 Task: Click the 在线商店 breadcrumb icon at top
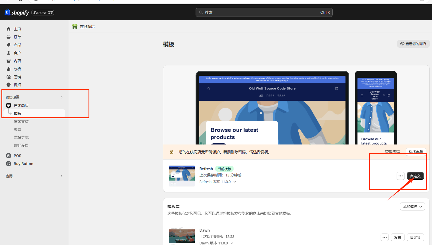coord(75,27)
